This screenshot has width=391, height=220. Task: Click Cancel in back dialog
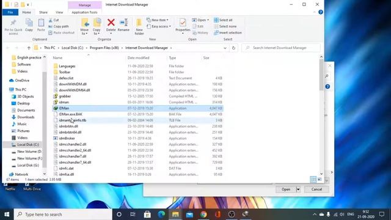(x=316, y=189)
